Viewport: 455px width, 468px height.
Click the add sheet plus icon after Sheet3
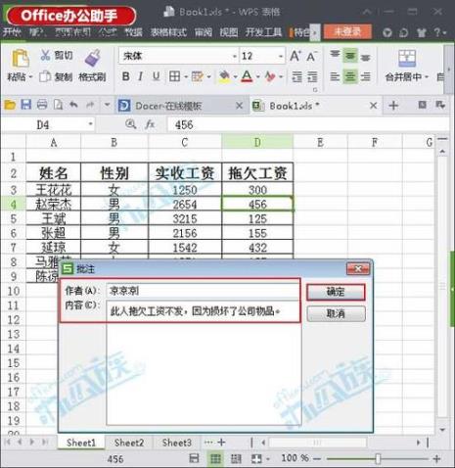[221, 443]
